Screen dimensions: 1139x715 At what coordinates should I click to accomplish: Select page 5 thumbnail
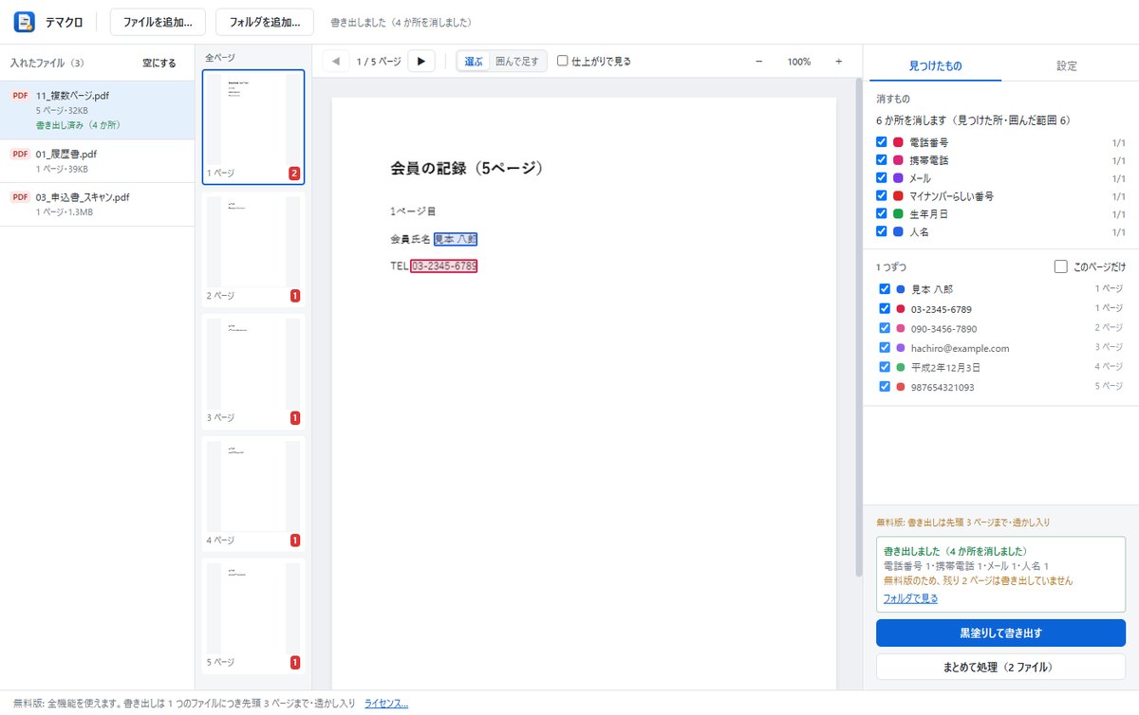tap(253, 615)
